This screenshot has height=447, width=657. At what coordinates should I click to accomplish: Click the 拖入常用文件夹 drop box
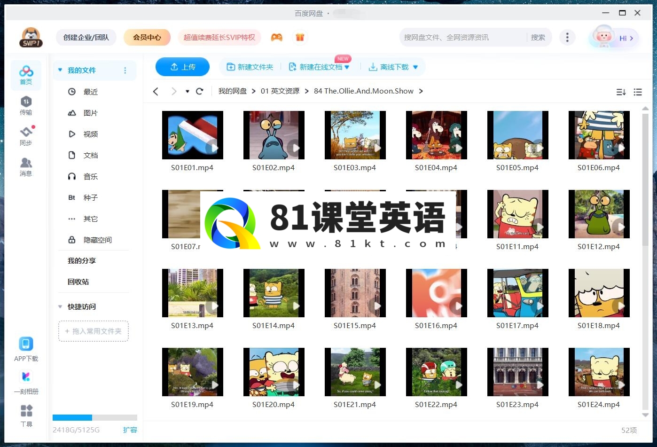click(x=94, y=331)
